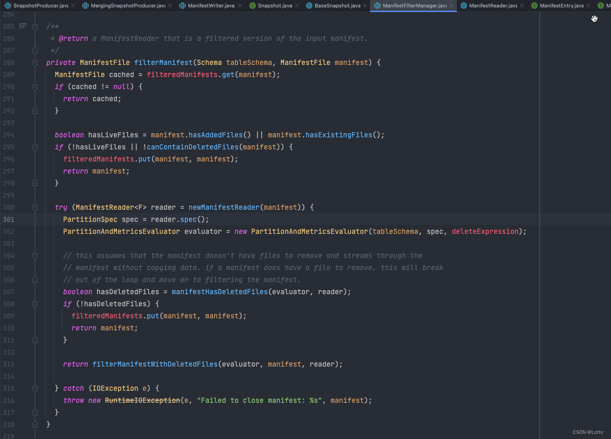611x439 pixels.
Task: Click the deleteExpression argument
Action: click(485, 232)
